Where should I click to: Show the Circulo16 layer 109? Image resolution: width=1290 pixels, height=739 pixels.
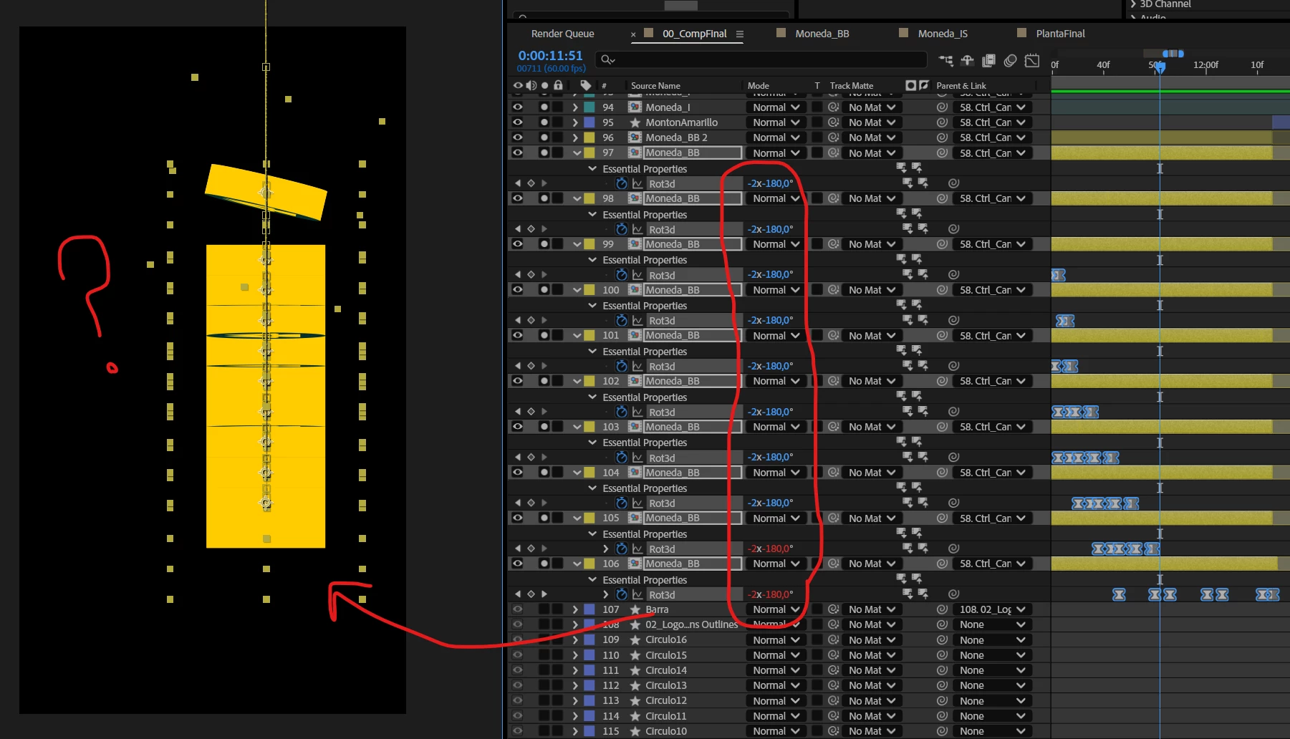click(x=517, y=639)
